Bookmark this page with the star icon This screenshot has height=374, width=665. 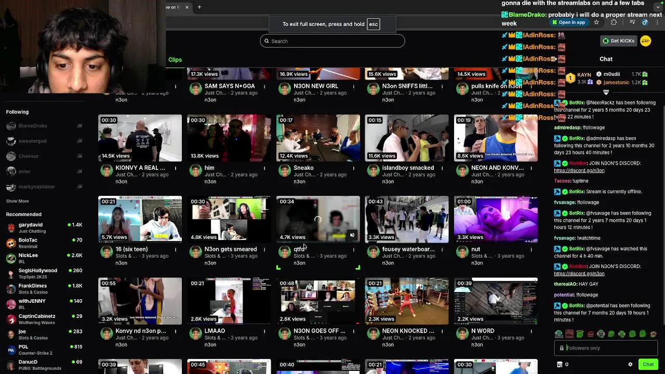tap(596, 22)
